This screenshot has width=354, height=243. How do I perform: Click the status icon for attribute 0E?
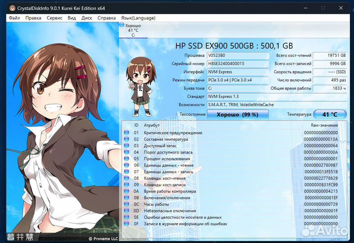click(126, 217)
